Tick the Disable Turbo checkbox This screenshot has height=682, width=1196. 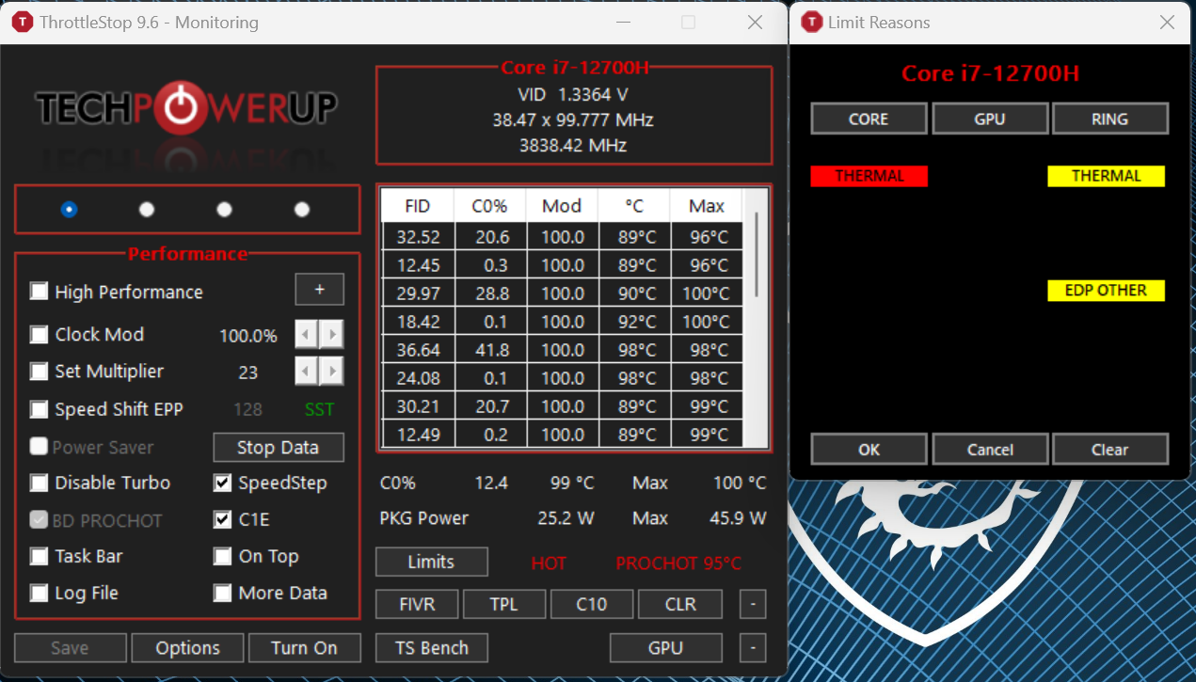[x=39, y=483]
